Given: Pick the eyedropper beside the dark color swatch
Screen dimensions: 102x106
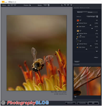Looking at the screenshot, I should [x=80, y=41].
